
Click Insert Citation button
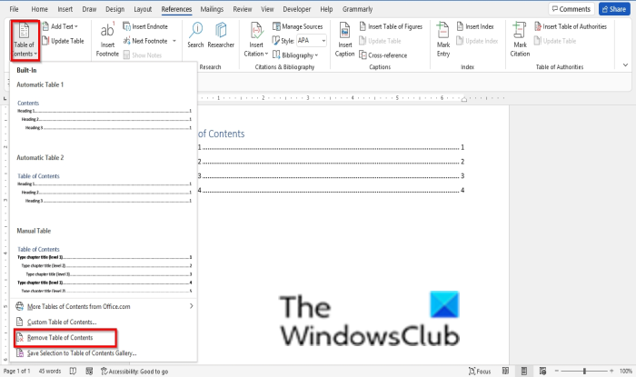point(256,40)
